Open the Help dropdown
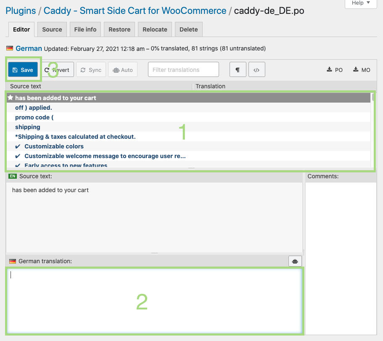The image size is (383, 341). tap(361, 3)
